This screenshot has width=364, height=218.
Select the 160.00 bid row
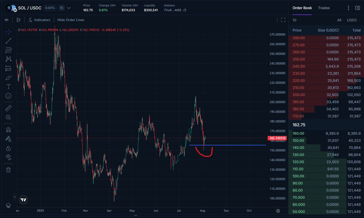tap(326, 133)
